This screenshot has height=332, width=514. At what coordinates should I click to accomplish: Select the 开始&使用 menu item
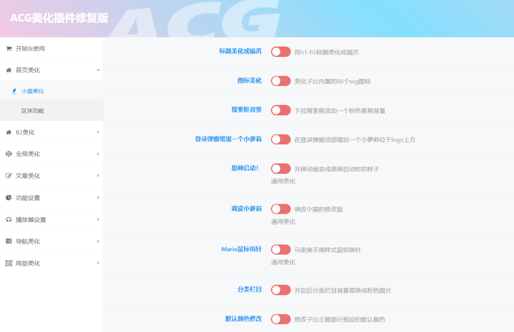coord(30,48)
